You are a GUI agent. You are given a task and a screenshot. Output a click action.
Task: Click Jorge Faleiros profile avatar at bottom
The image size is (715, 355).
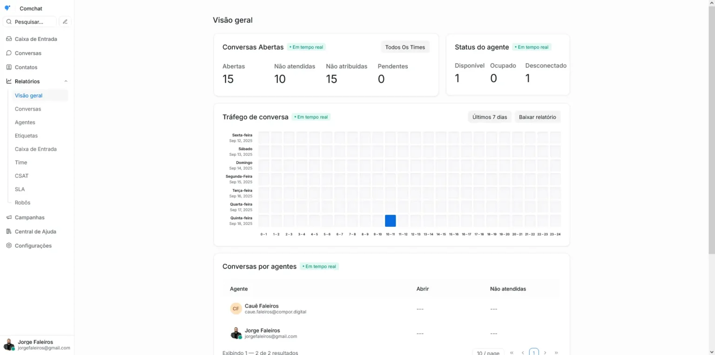[x=9, y=345]
